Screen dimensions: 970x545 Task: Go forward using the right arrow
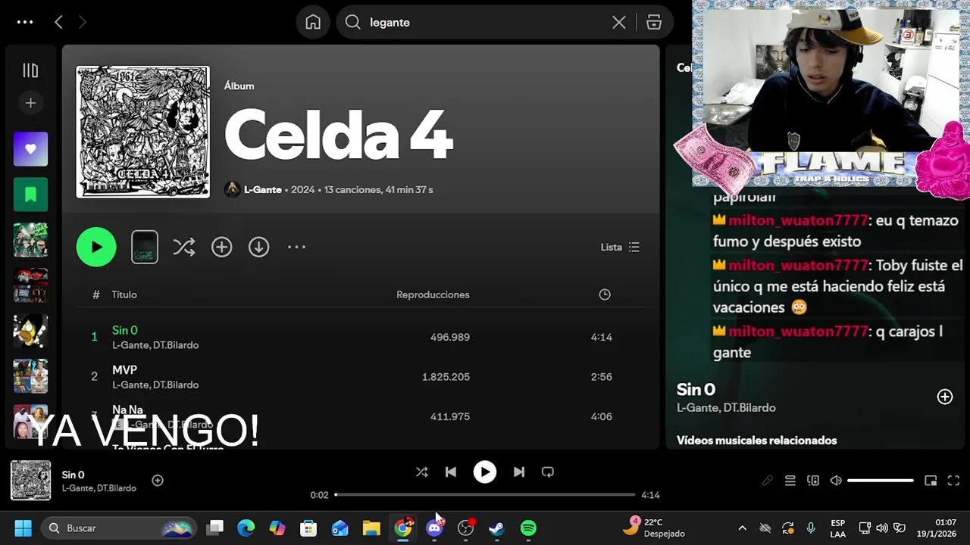pyautogui.click(x=83, y=22)
